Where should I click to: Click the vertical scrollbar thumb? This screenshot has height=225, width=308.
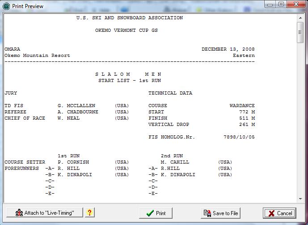[300, 32]
